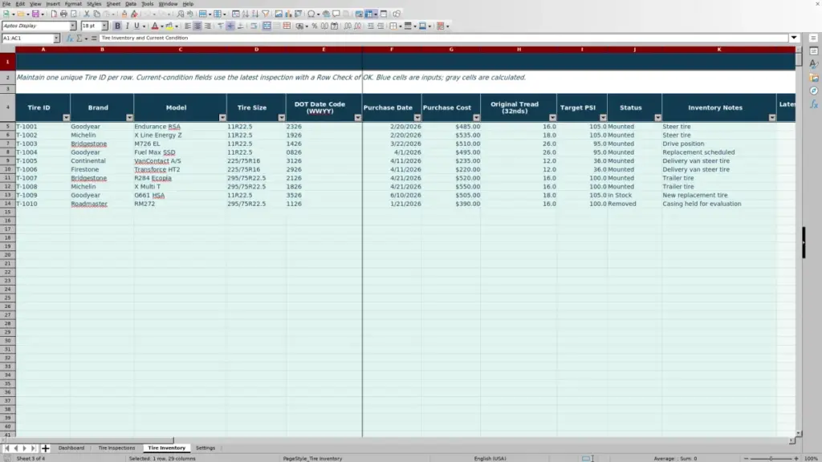Click the Align Left icon
The width and height of the screenshot is (822, 462).
pyautogui.click(x=188, y=26)
